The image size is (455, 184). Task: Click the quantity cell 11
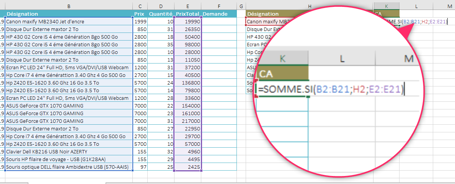[x=161, y=136]
